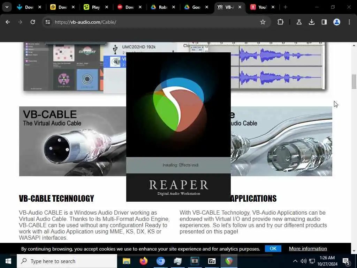The image size is (357, 268).
Task: Open the REAPER installer taskbar icon
Action: (229, 261)
